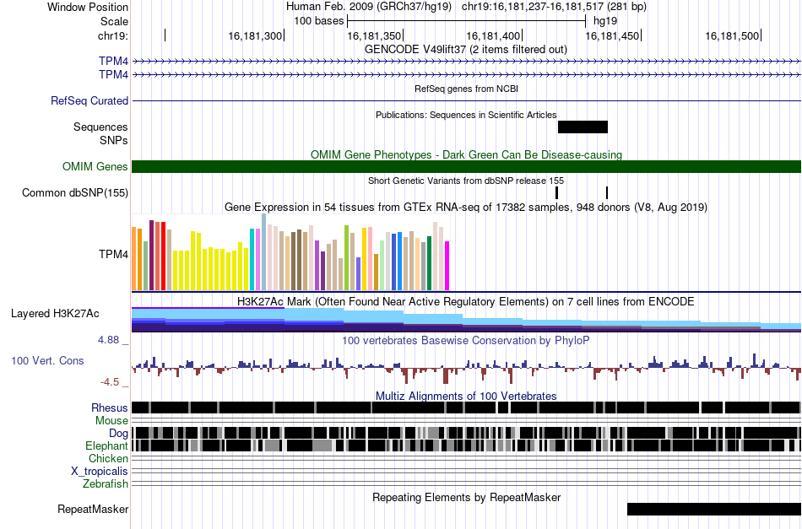Click the Window Position label
802x529 pixels.
pyautogui.click(x=88, y=7)
